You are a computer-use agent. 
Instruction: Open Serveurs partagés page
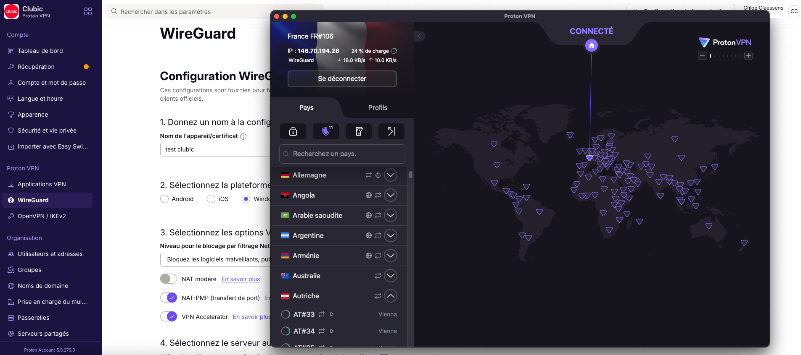[x=47, y=334]
